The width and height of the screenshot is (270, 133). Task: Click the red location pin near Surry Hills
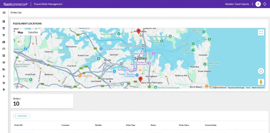point(140,79)
